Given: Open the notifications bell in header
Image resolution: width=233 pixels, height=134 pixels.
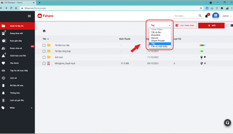Looking at the screenshot, I should pos(206,16).
